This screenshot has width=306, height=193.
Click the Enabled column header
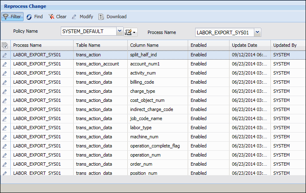(x=198, y=45)
